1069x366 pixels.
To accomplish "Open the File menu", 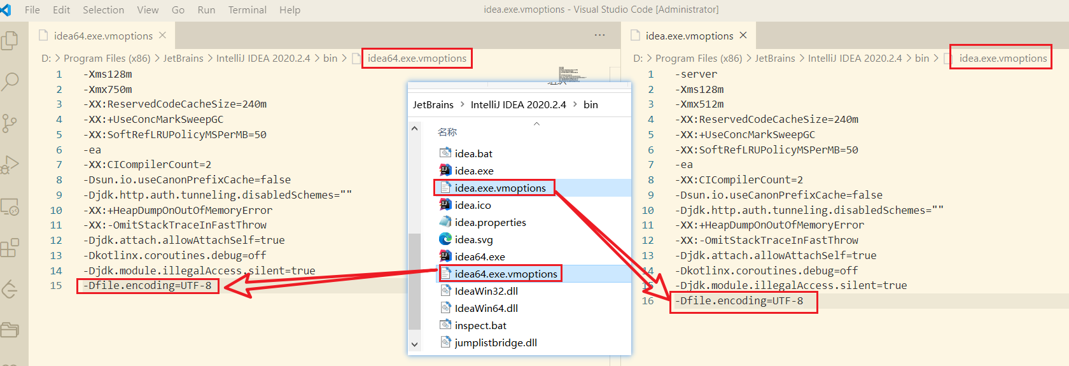I will (x=32, y=10).
